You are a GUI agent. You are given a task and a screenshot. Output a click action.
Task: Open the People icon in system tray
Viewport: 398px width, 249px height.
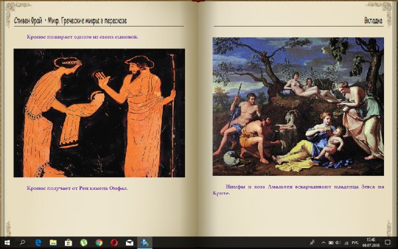tap(312, 242)
